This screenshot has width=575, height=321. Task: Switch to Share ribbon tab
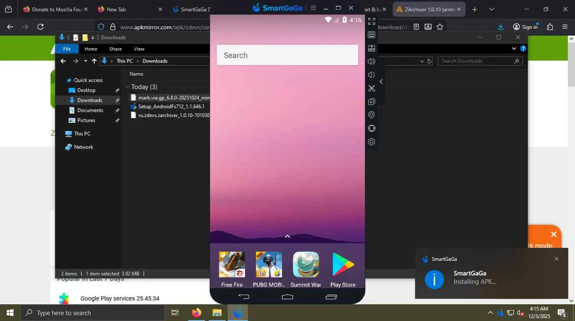[115, 49]
